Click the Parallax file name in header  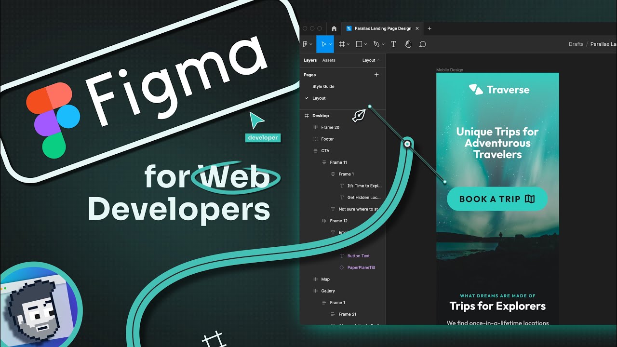click(604, 44)
